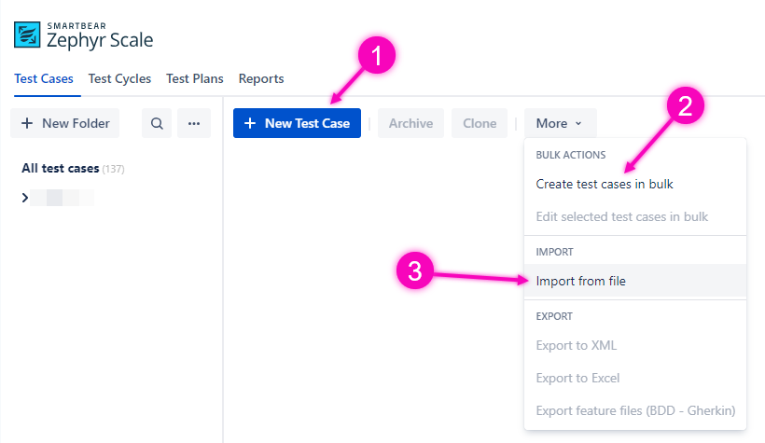
Task: Select Create test cases in bulk
Action: (605, 184)
